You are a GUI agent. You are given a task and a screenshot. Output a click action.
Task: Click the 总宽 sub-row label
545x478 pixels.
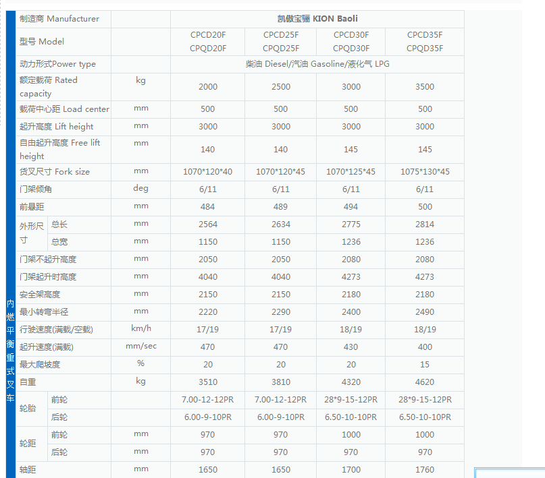(59, 242)
